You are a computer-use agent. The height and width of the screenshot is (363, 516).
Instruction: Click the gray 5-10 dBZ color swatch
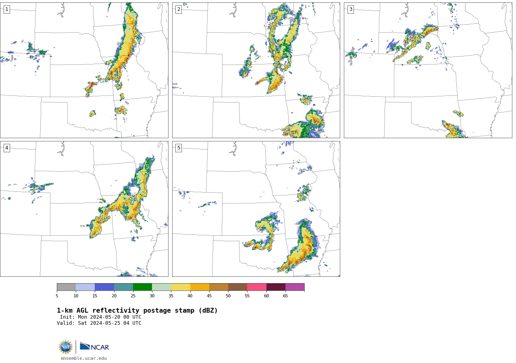pyautogui.click(x=66, y=287)
